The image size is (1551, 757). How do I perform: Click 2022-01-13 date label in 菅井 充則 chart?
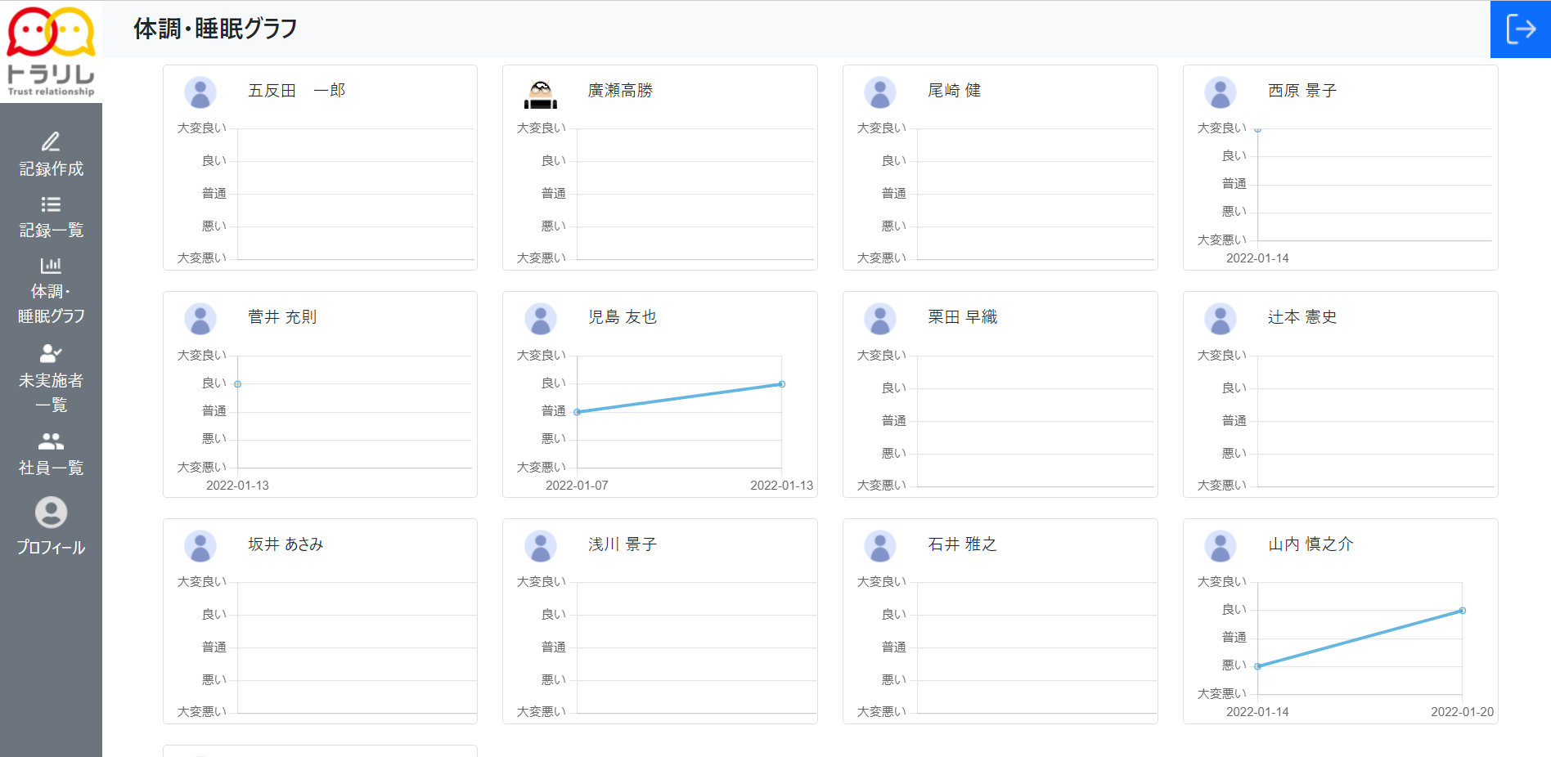(237, 486)
